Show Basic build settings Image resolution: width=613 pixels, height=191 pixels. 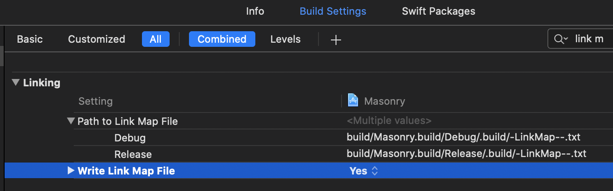(x=30, y=39)
